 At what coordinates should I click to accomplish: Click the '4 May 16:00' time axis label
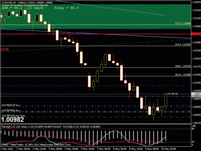87,149
